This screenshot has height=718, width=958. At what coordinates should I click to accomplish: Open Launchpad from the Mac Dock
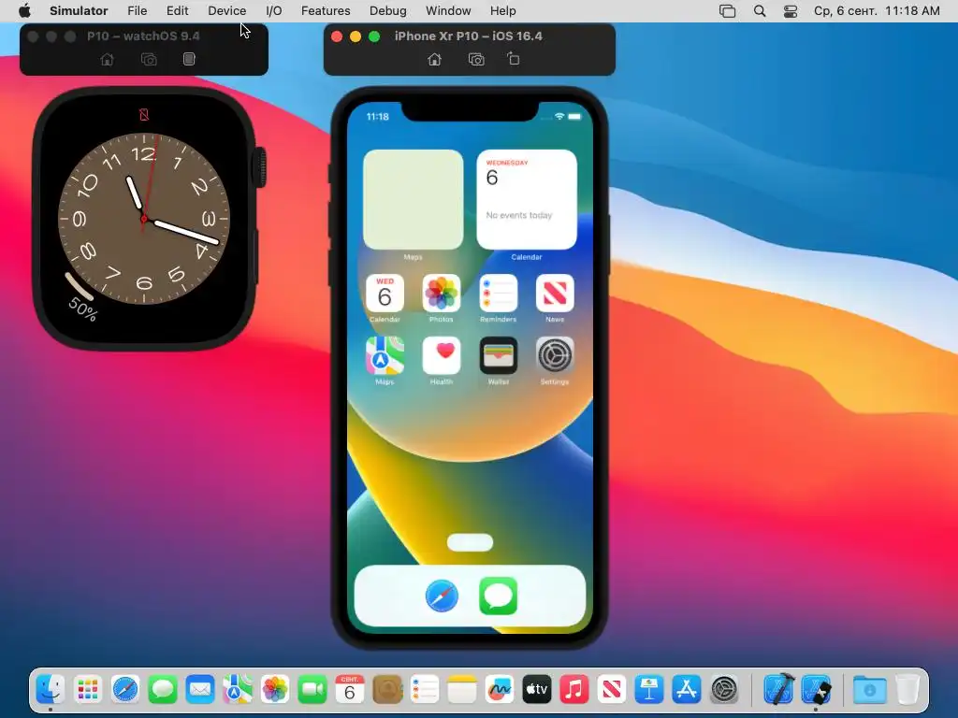pyautogui.click(x=87, y=690)
